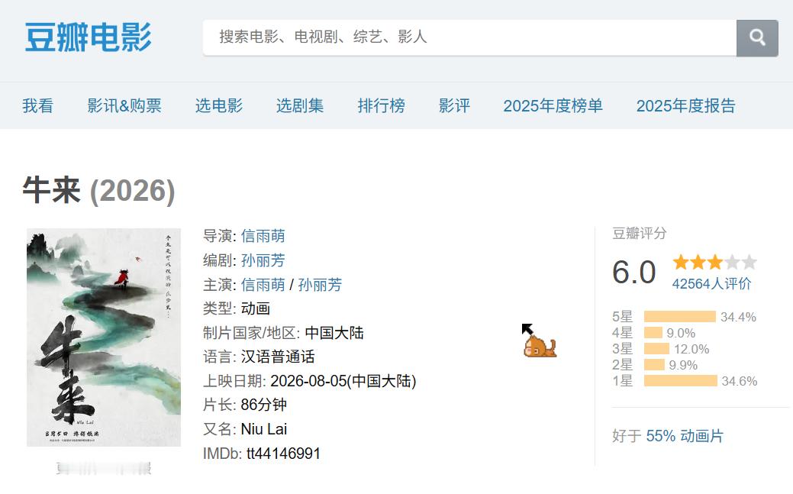Click the 2星 rating bar

click(x=654, y=364)
